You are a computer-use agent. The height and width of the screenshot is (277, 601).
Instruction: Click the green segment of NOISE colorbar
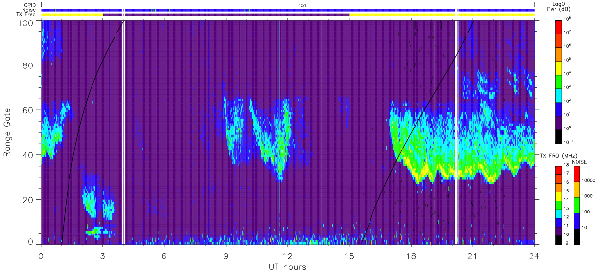point(577,205)
